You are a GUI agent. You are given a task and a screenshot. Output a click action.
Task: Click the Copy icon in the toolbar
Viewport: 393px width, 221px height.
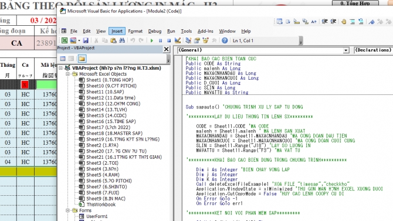[104, 40]
